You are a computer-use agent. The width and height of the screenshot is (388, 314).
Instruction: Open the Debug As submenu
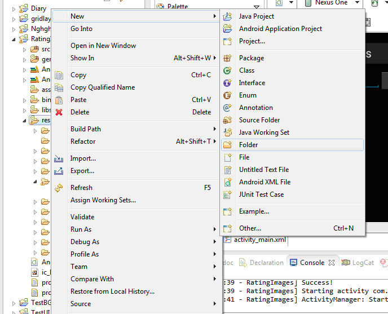click(x=135, y=242)
